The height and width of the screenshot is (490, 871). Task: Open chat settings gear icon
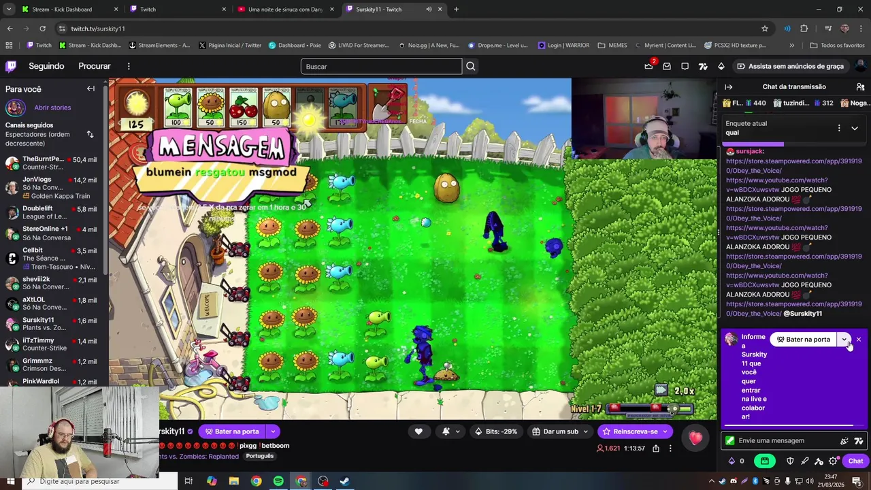[x=833, y=461]
